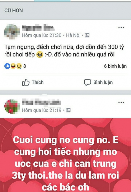
Task: Click the Thích button label
Action: 38,82
